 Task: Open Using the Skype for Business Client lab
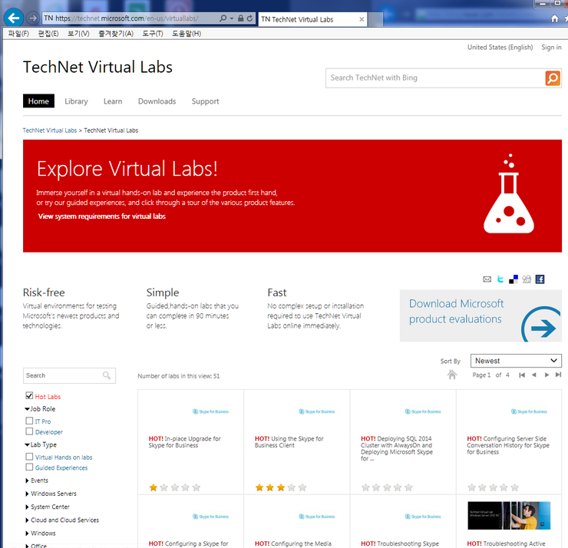click(289, 442)
